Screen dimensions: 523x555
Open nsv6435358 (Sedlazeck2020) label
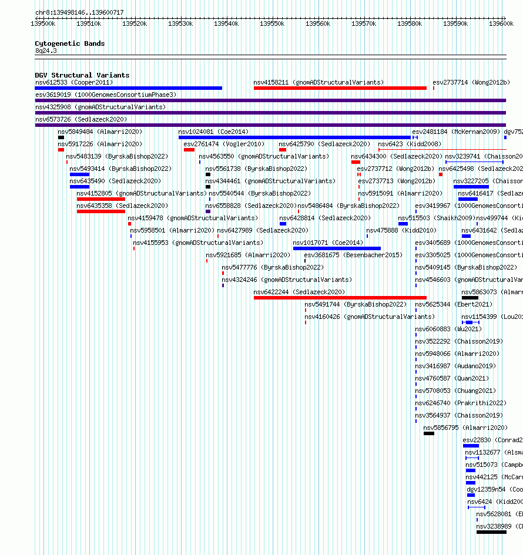point(122,206)
